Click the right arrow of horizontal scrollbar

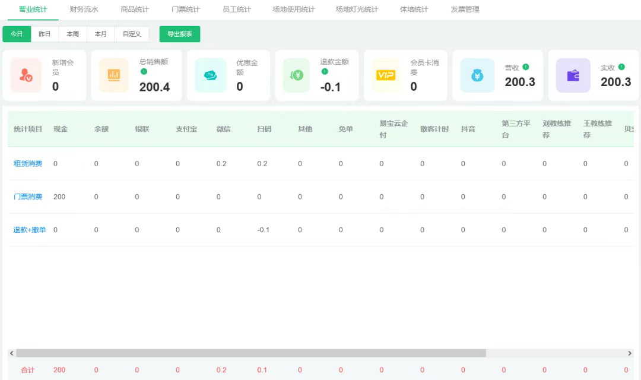pyautogui.click(x=630, y=353)
